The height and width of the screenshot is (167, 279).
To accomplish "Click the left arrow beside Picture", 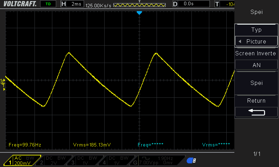I will (240, 41).
